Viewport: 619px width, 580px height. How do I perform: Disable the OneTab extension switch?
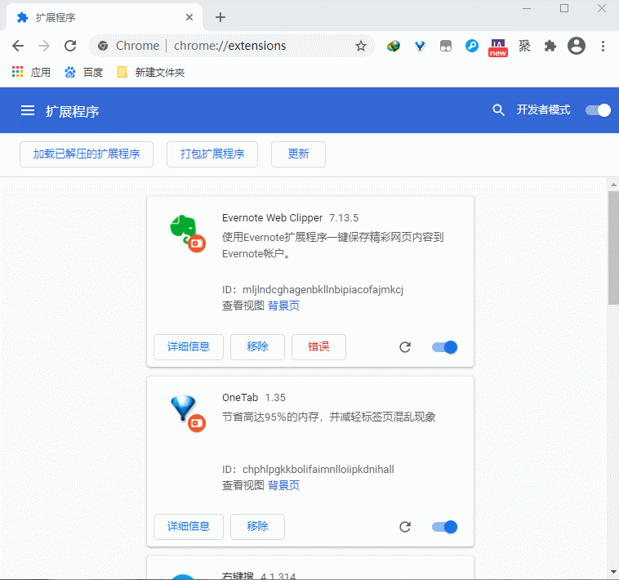click(x=444, y=527)
